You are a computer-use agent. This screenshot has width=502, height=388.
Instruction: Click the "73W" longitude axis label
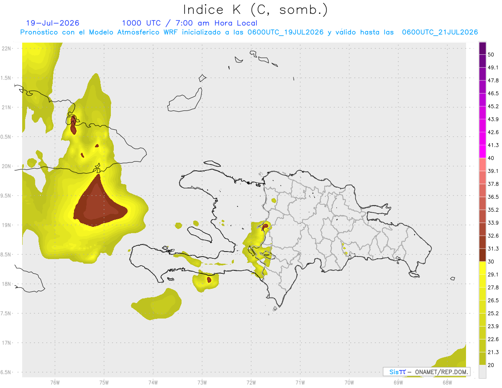202,383
